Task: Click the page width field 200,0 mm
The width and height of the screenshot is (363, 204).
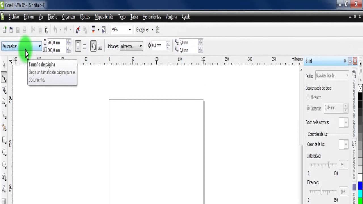Action: [x=56, y=42]
